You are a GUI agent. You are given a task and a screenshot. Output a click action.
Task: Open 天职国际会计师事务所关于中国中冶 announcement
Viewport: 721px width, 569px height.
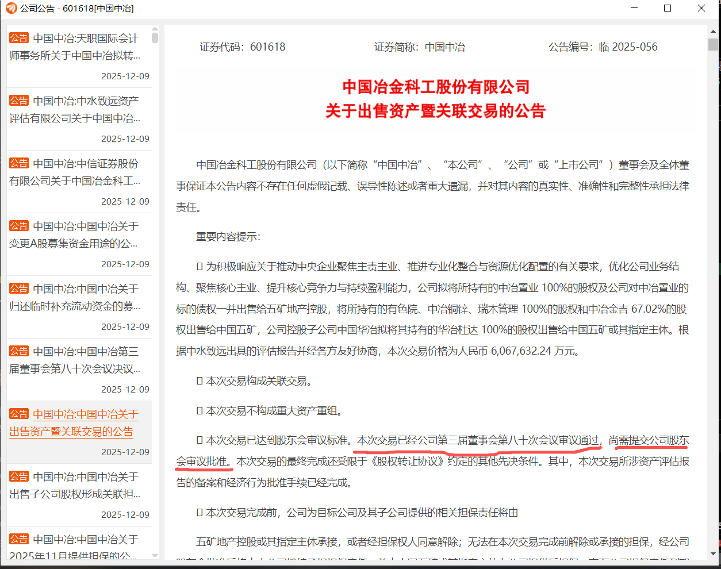[79, 56]
